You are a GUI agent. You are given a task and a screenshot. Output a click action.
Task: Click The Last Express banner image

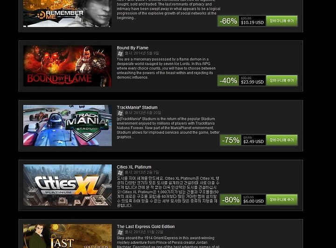(x=67, y=236)
